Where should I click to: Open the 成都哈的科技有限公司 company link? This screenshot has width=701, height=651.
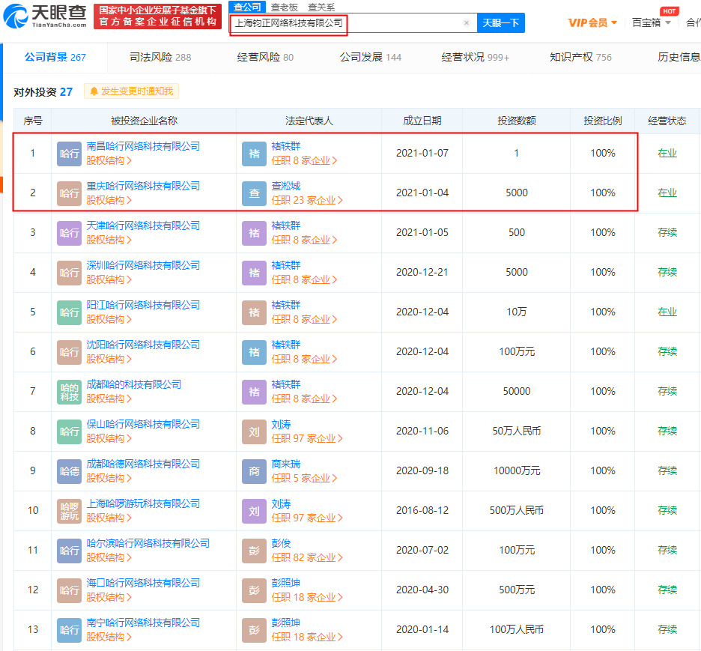[x=133, y=384]
